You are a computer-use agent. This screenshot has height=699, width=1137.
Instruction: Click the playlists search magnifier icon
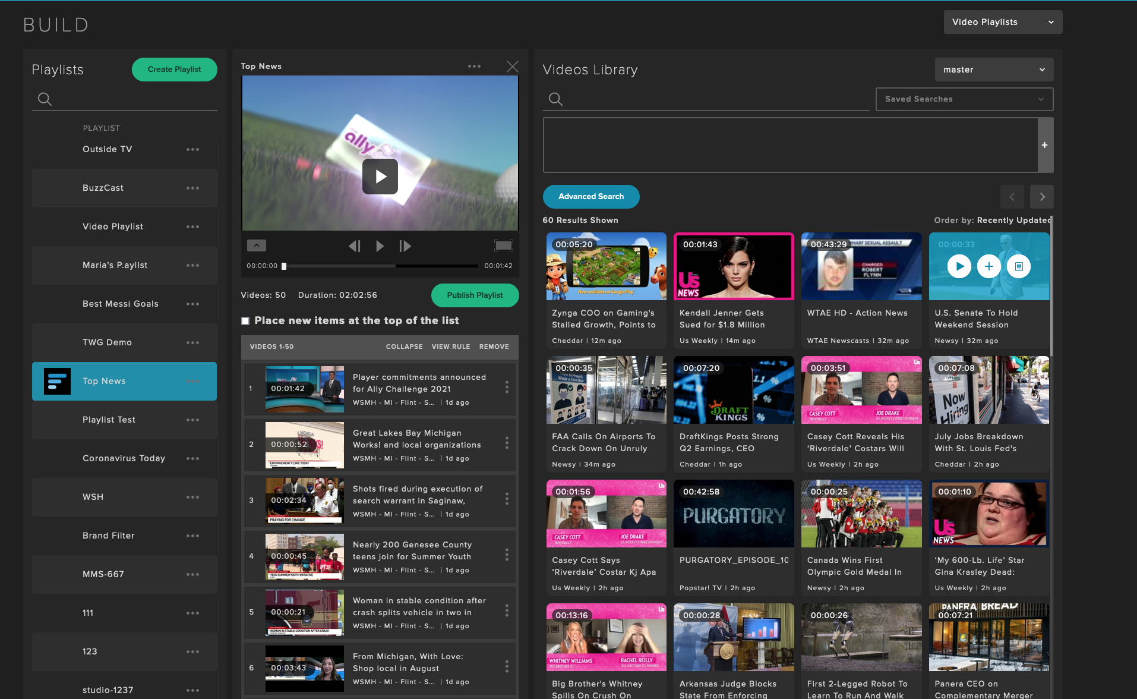tap(45, 99)
